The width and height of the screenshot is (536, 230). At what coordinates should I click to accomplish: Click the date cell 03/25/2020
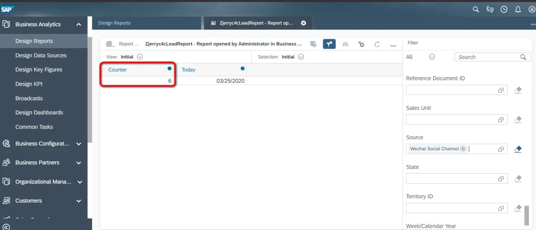(211, 81)
